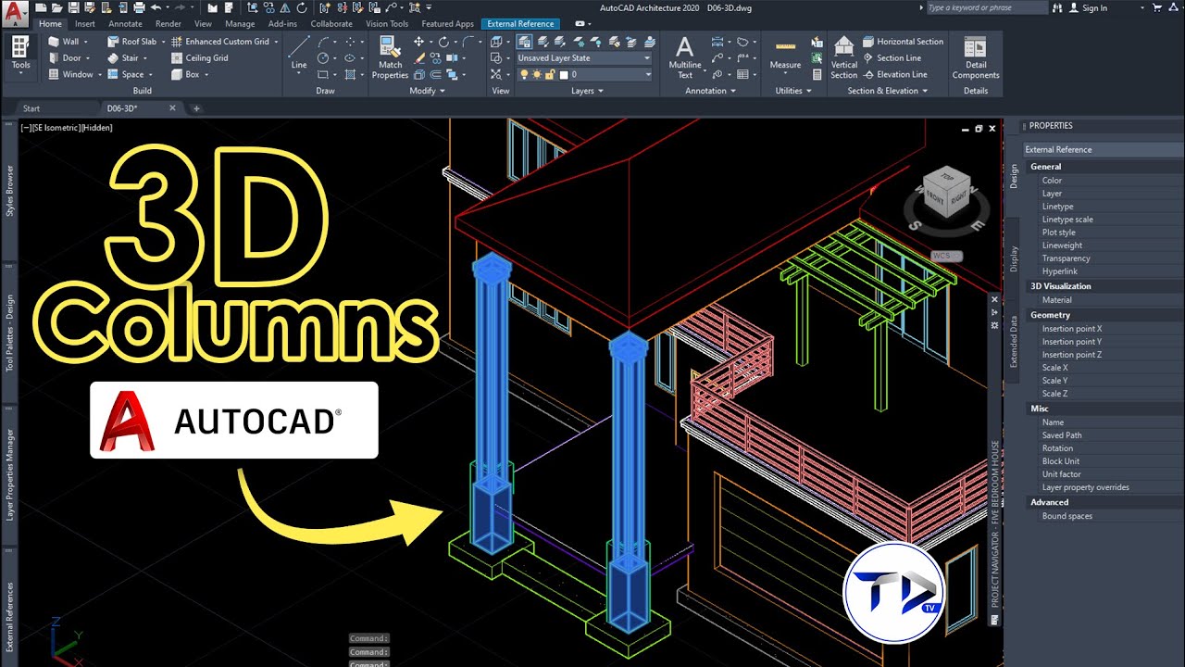1185x667 pixels.
Task: Click the Elevation Line tool
Action: tap(893, 74)
